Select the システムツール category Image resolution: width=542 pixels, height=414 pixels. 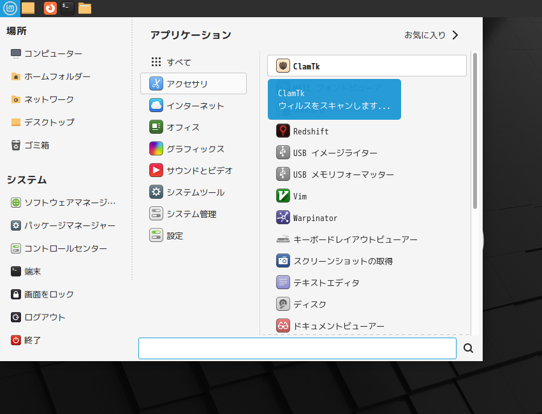pos(193,192)
